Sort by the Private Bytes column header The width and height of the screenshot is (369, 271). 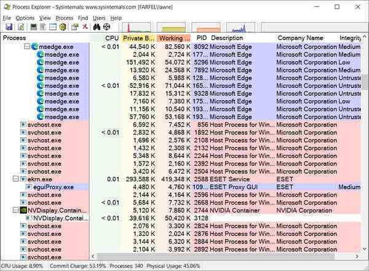(138, 38)
